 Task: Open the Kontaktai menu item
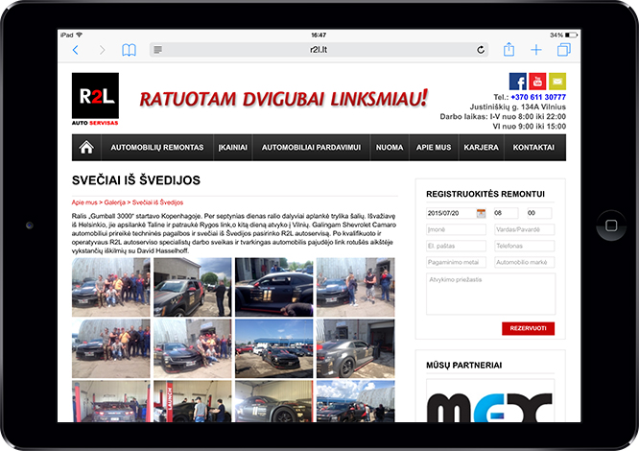533,148
